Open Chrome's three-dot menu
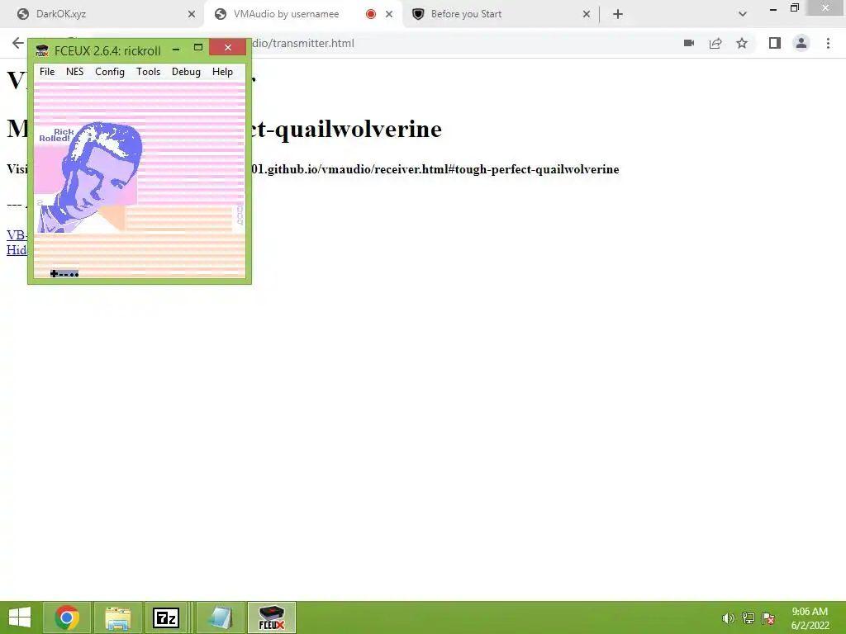Screen dimensions: 846x634 [828, 43]
